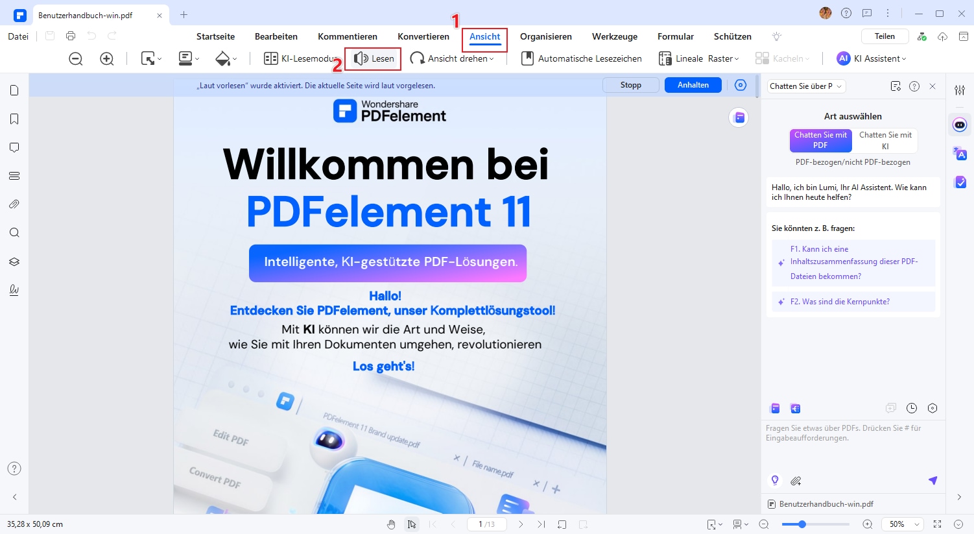Click the save icon in top bar

click(x=50, y=36)
